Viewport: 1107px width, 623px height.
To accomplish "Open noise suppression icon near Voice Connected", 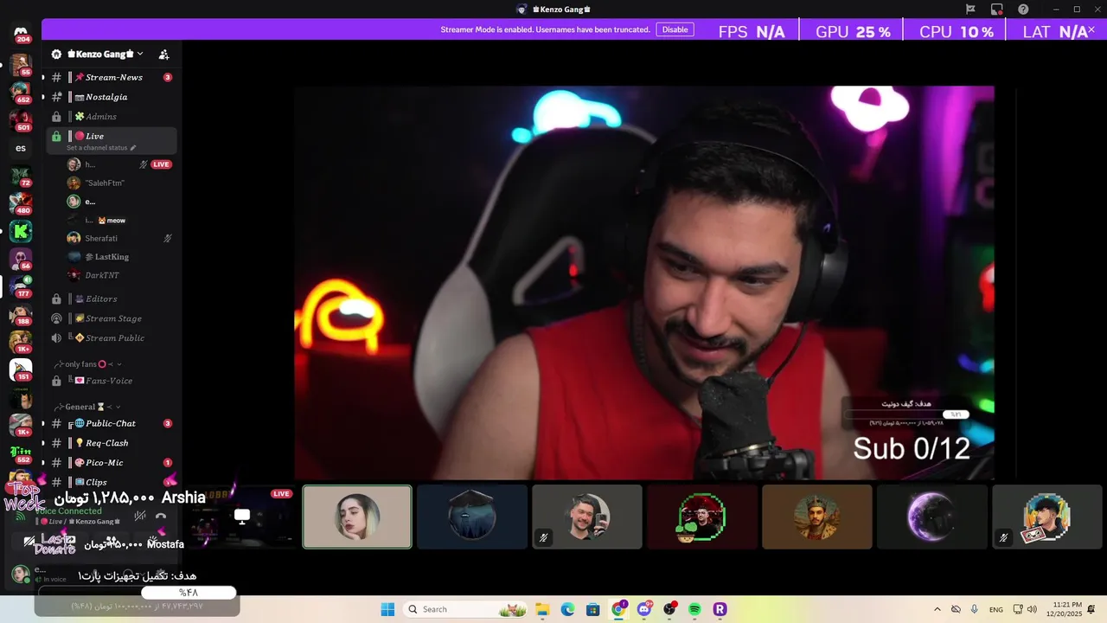I will coord(139,516).
